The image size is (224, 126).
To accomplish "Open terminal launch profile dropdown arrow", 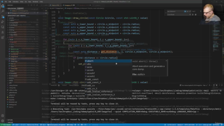I will pos(211,85).
